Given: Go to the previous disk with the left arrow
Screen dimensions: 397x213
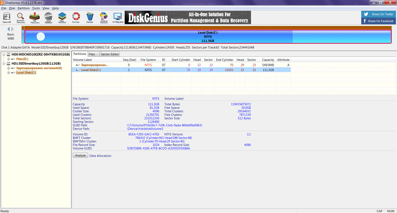Looking at the screenshot, I should [9, 29].
